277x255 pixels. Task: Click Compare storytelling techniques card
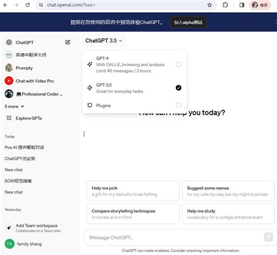click(x=133, y=214)
